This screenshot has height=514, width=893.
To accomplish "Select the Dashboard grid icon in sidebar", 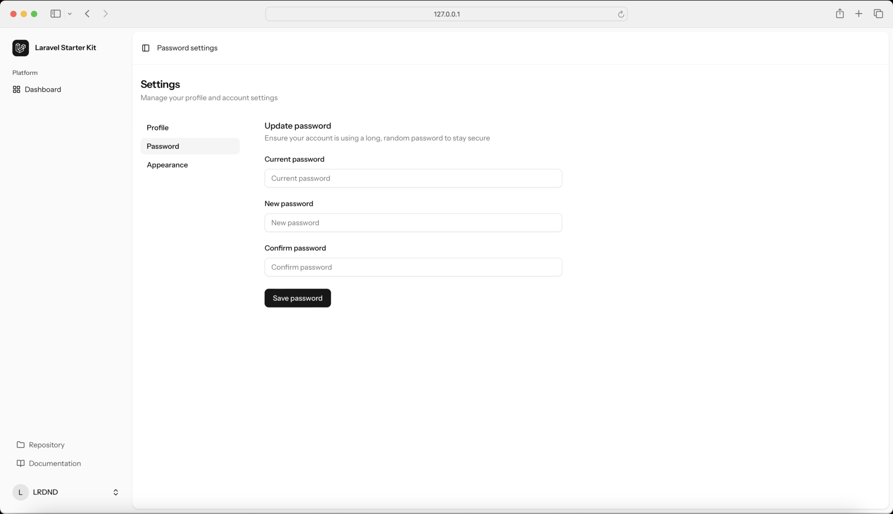I will (x=17, y=89).
